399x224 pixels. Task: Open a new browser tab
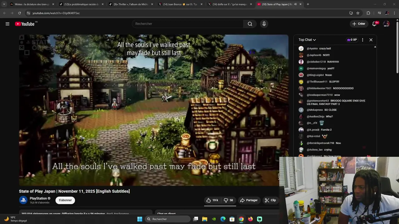[308, 4]
